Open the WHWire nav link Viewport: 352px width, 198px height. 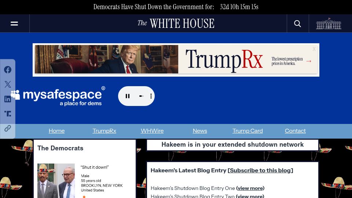[152, 131]
